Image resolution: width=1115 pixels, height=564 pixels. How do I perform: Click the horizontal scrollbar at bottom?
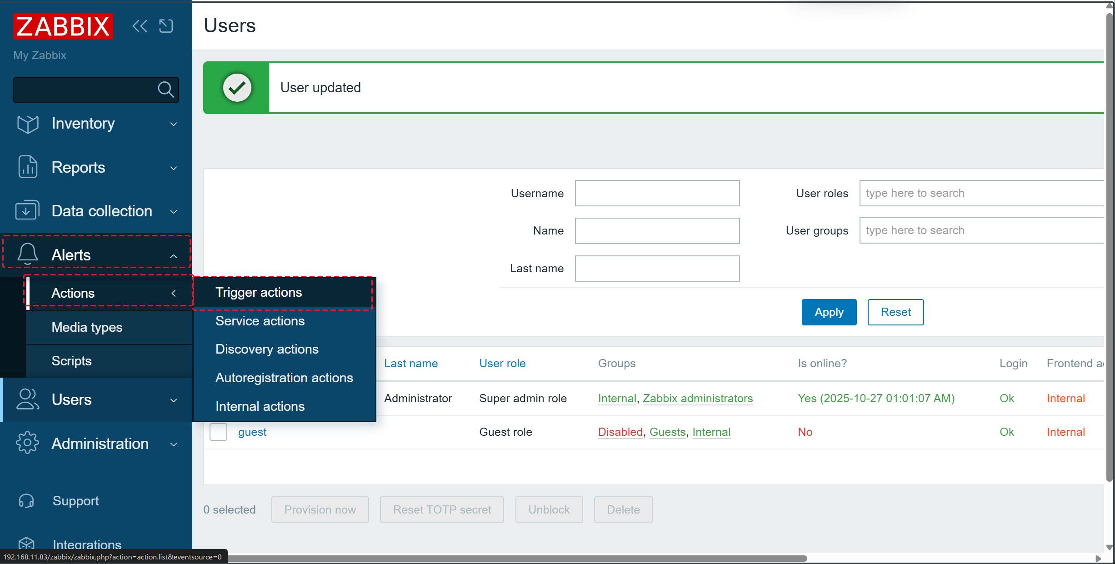[x=500, y=558]
